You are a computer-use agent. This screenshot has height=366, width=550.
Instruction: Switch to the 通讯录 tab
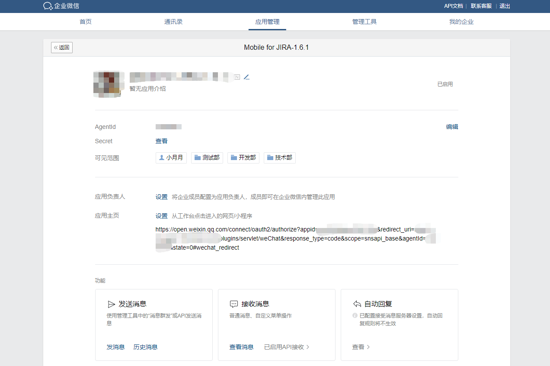click(173, 22)
